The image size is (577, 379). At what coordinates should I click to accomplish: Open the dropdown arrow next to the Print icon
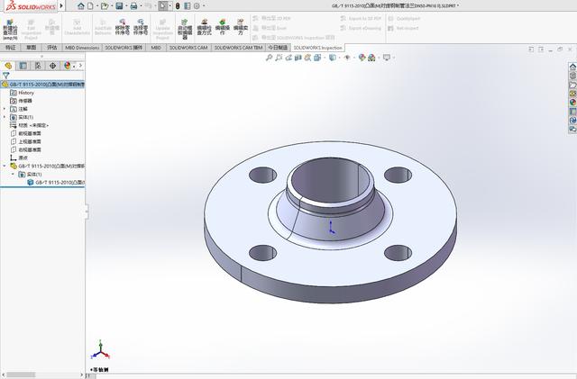pos(141,6)
